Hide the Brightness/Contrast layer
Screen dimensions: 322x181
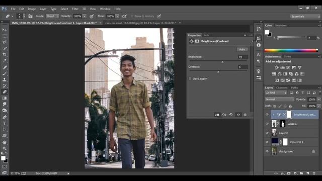267,115
